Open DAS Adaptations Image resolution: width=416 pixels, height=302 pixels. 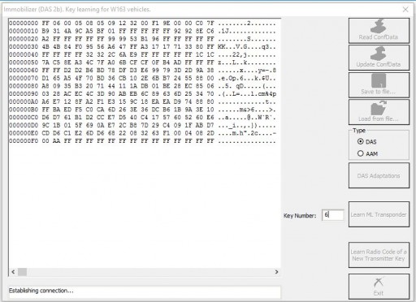click(x=379, y=175)
